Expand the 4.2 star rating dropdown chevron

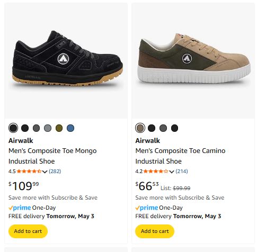pos(172,172)
